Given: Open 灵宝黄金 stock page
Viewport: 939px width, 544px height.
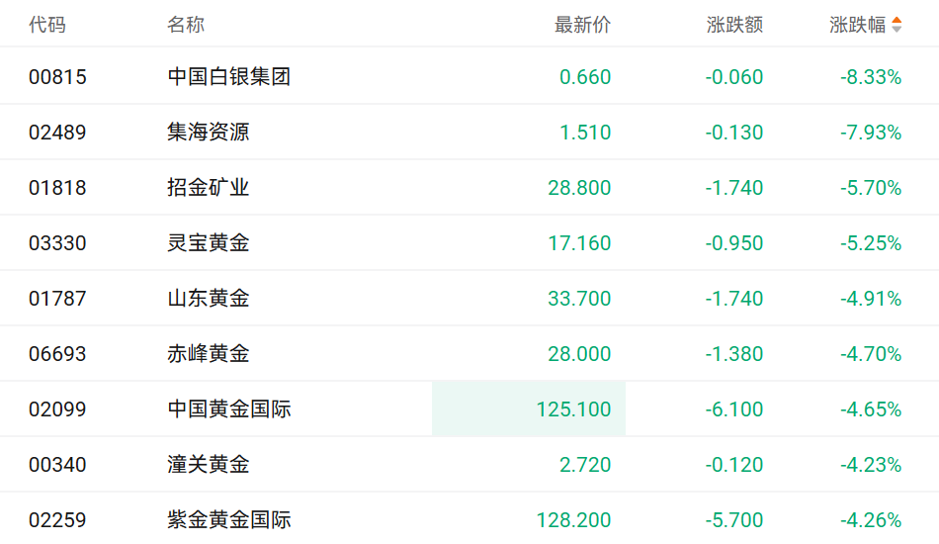Looking at the screenshot, I should point(209,242).
